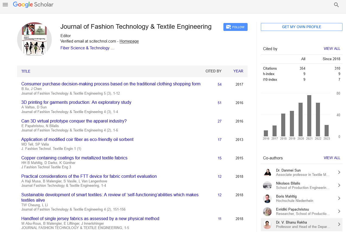Screen dimensions: 346x232
Task: Open 3D printing for garments production article
Action: coord(76,102)
